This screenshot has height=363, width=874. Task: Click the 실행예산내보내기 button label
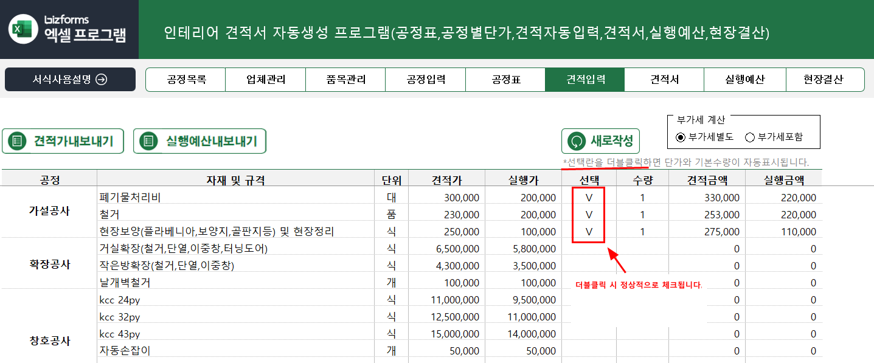click(211, 141)
